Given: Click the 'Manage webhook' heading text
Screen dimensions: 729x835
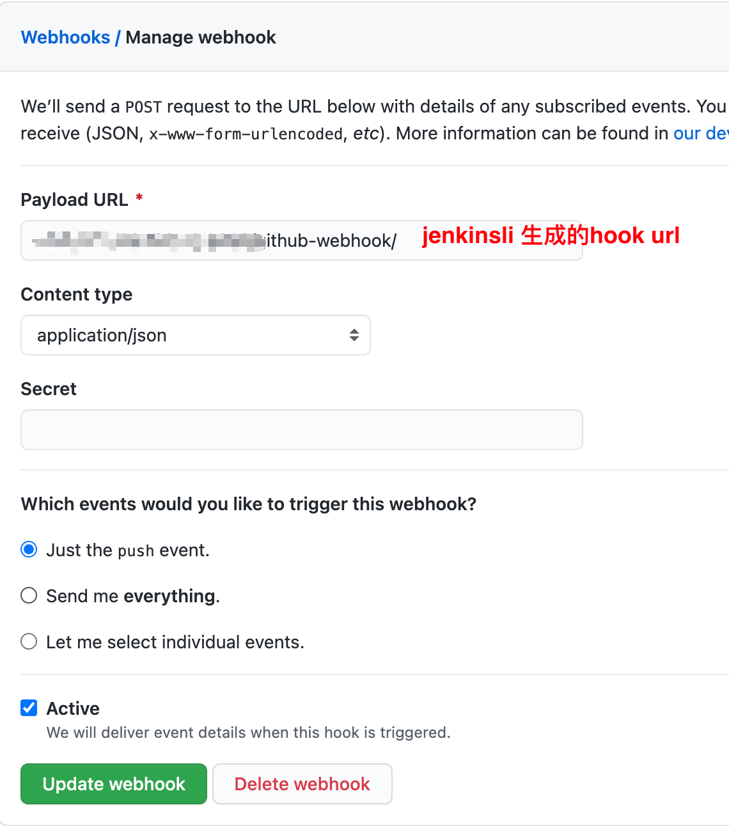Looking at the screenshot, I should coord(201,38).
